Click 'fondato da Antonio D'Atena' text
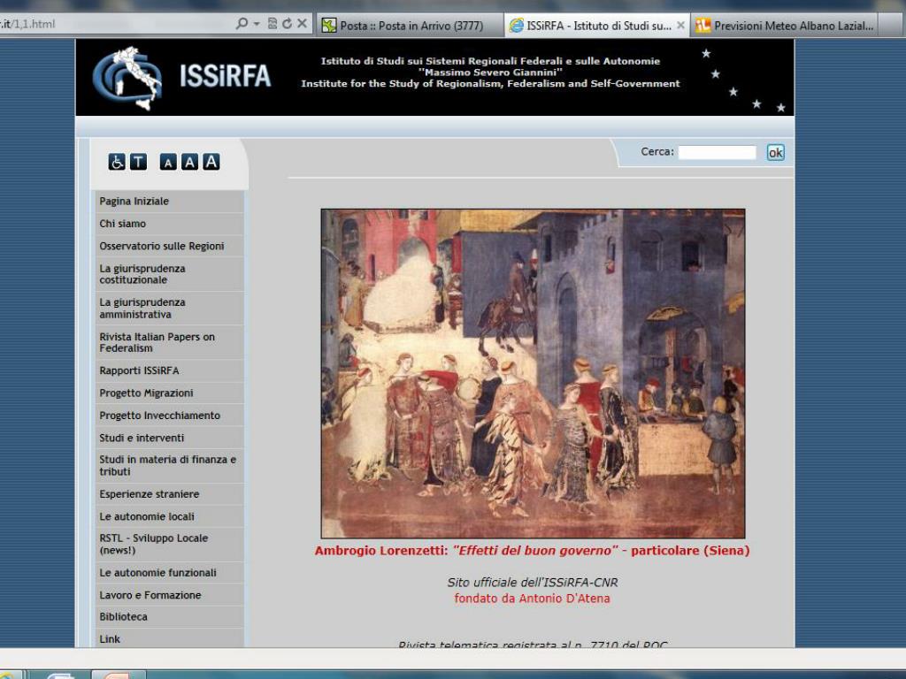906x679 pixels. tap(532, 599)
